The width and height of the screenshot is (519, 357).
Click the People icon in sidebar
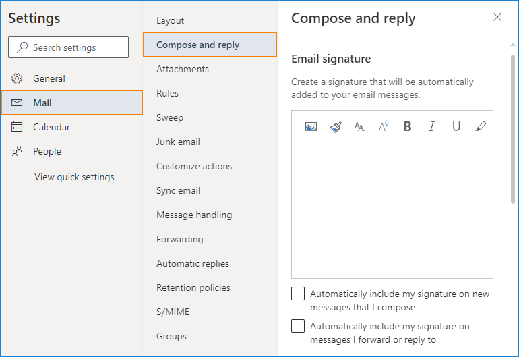(x=17, y=151)
